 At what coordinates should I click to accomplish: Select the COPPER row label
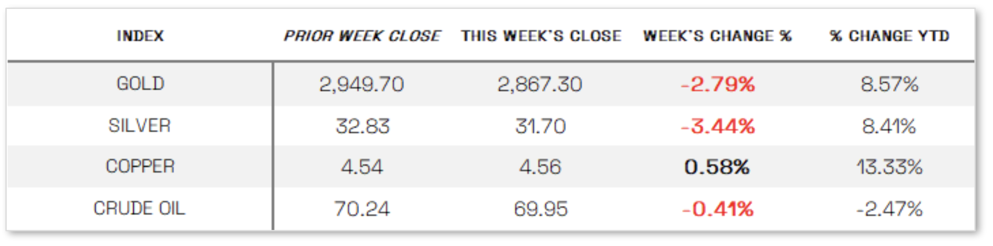(140, 166)
